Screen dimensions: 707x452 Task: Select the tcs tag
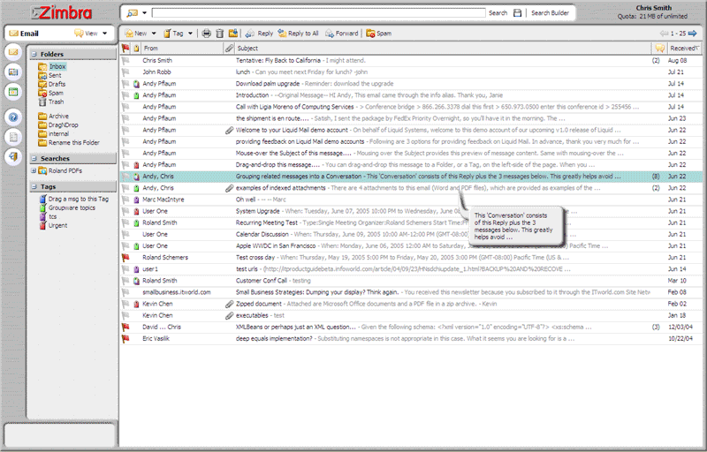[53, 217]
